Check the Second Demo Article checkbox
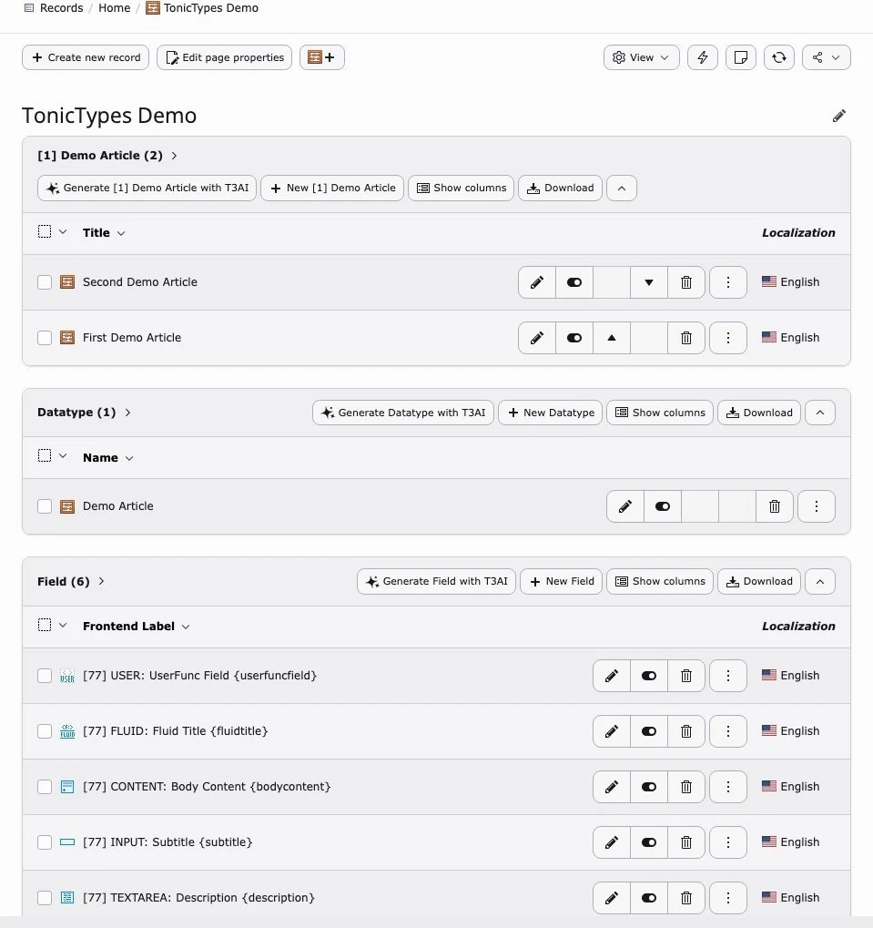The height and width of the screenshot is (928, 873). (x=45, y=282)
